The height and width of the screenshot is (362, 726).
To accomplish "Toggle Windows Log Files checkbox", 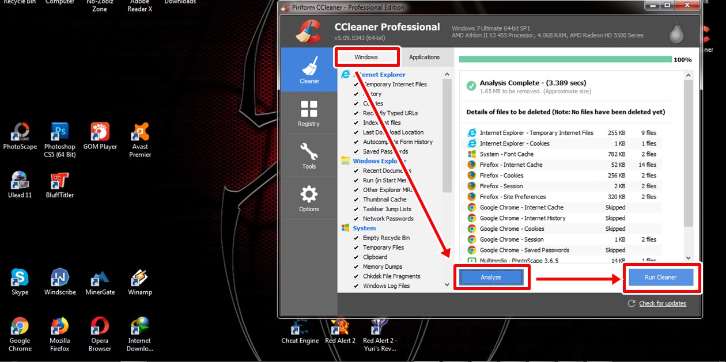I will (356, 285).
